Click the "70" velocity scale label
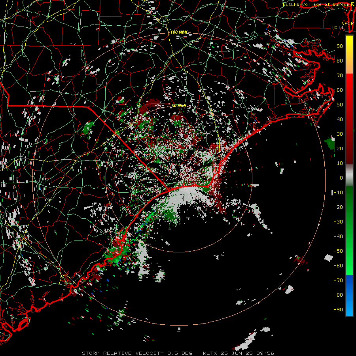 click(x=340, y=76)
